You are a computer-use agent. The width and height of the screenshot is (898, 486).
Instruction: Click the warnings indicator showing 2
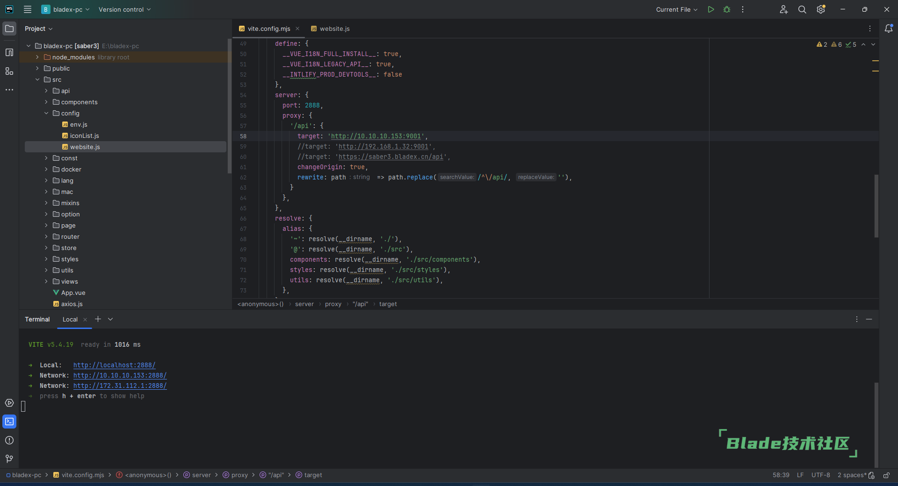pyautogui.click(x=822, y=45)
